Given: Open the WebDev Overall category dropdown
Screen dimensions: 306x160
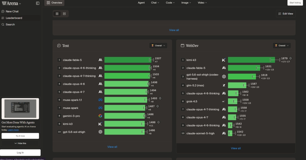Looking at the screenshot, I should pyautogui.click(x=282, y=46).
